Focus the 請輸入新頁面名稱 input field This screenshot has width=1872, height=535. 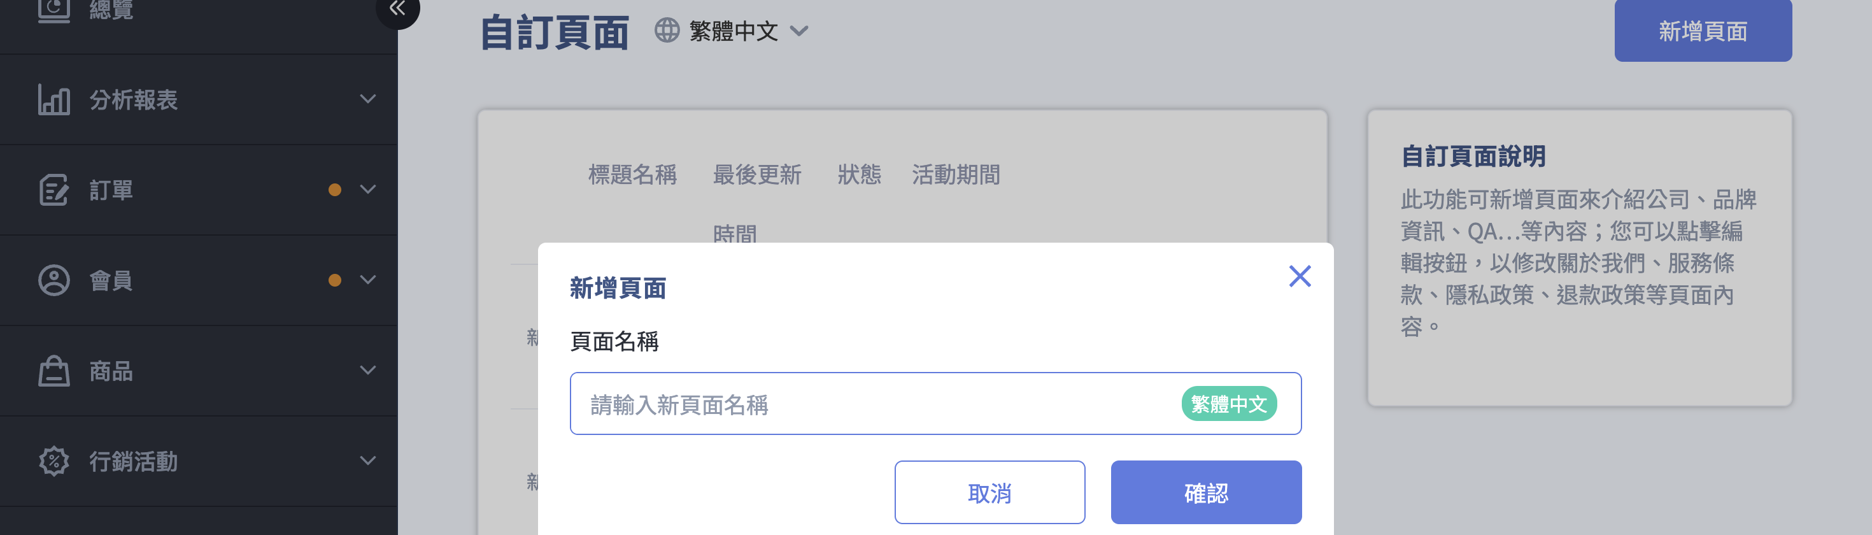935,403
